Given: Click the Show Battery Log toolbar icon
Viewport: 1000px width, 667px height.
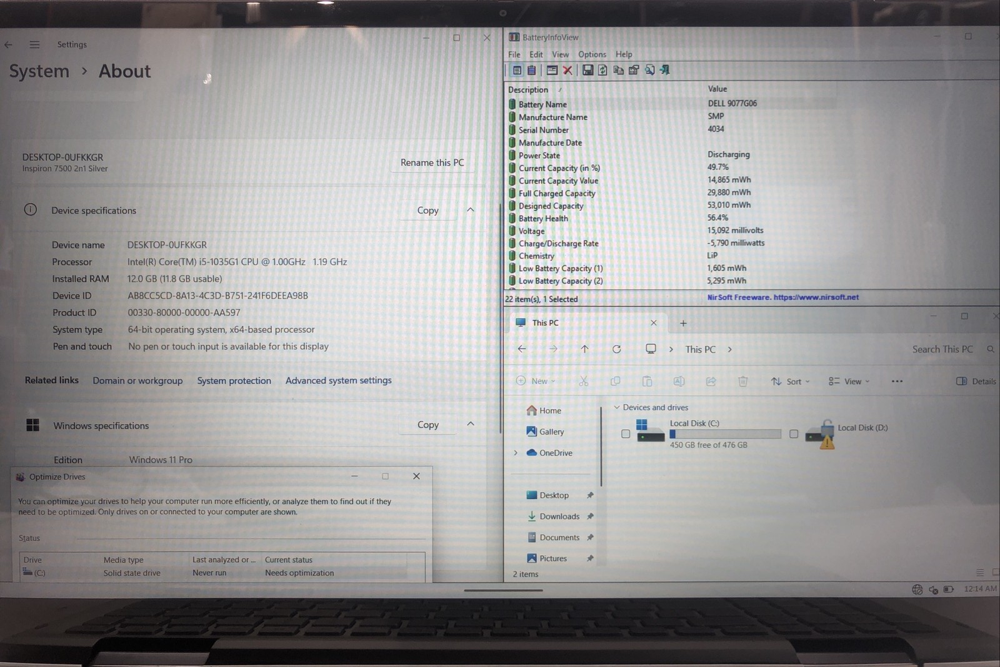Looking at the screenshot, I should pyautogui.click(x=531, y=70).
